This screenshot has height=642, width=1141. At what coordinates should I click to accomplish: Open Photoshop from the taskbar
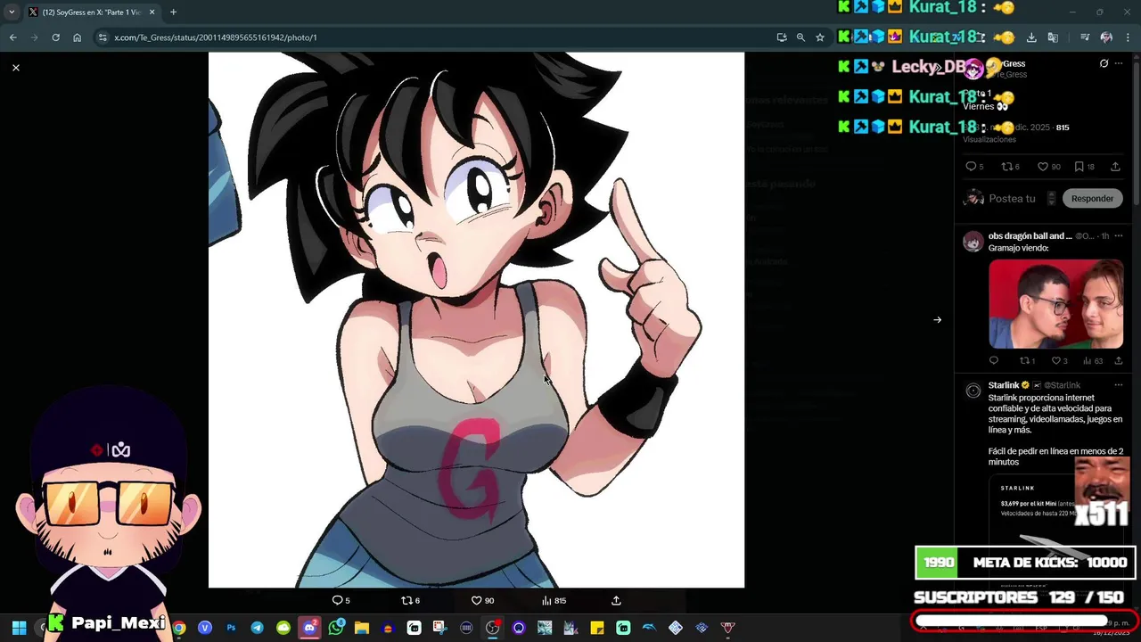pyautogui.click(x=231, y=628)
